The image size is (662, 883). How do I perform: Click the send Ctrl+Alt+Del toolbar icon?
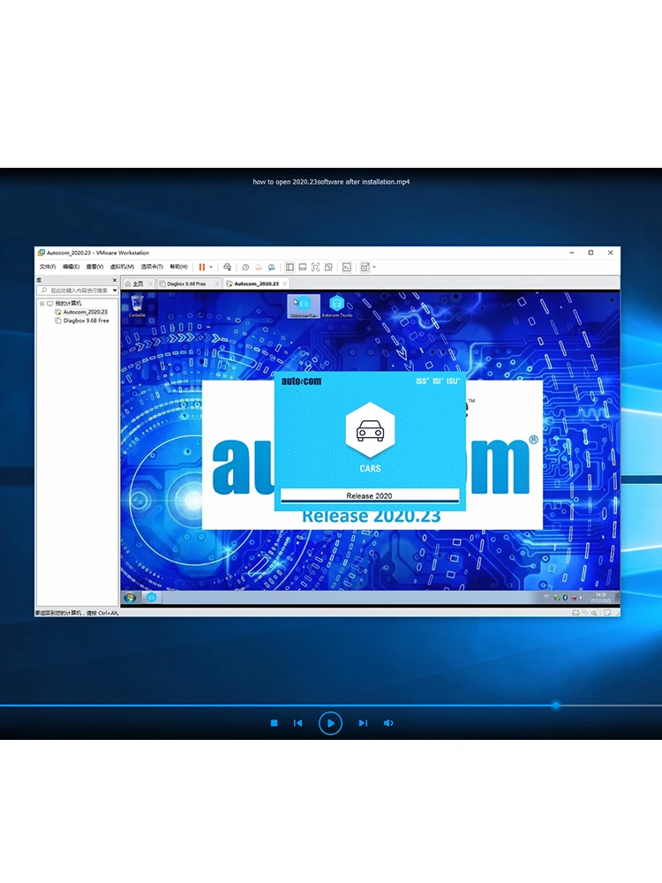pyautogui.click(x=227, y=267)
